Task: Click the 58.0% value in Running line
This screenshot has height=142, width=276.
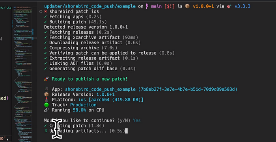Action: (x=79, y=110)
